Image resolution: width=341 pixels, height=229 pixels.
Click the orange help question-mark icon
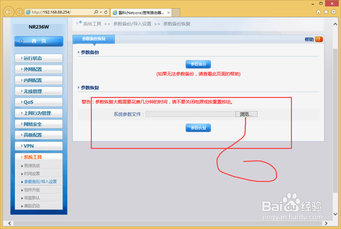(x=319, y=39)
